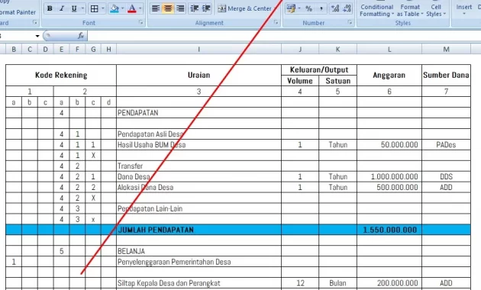Apply comma style

(x=321, y=8)
